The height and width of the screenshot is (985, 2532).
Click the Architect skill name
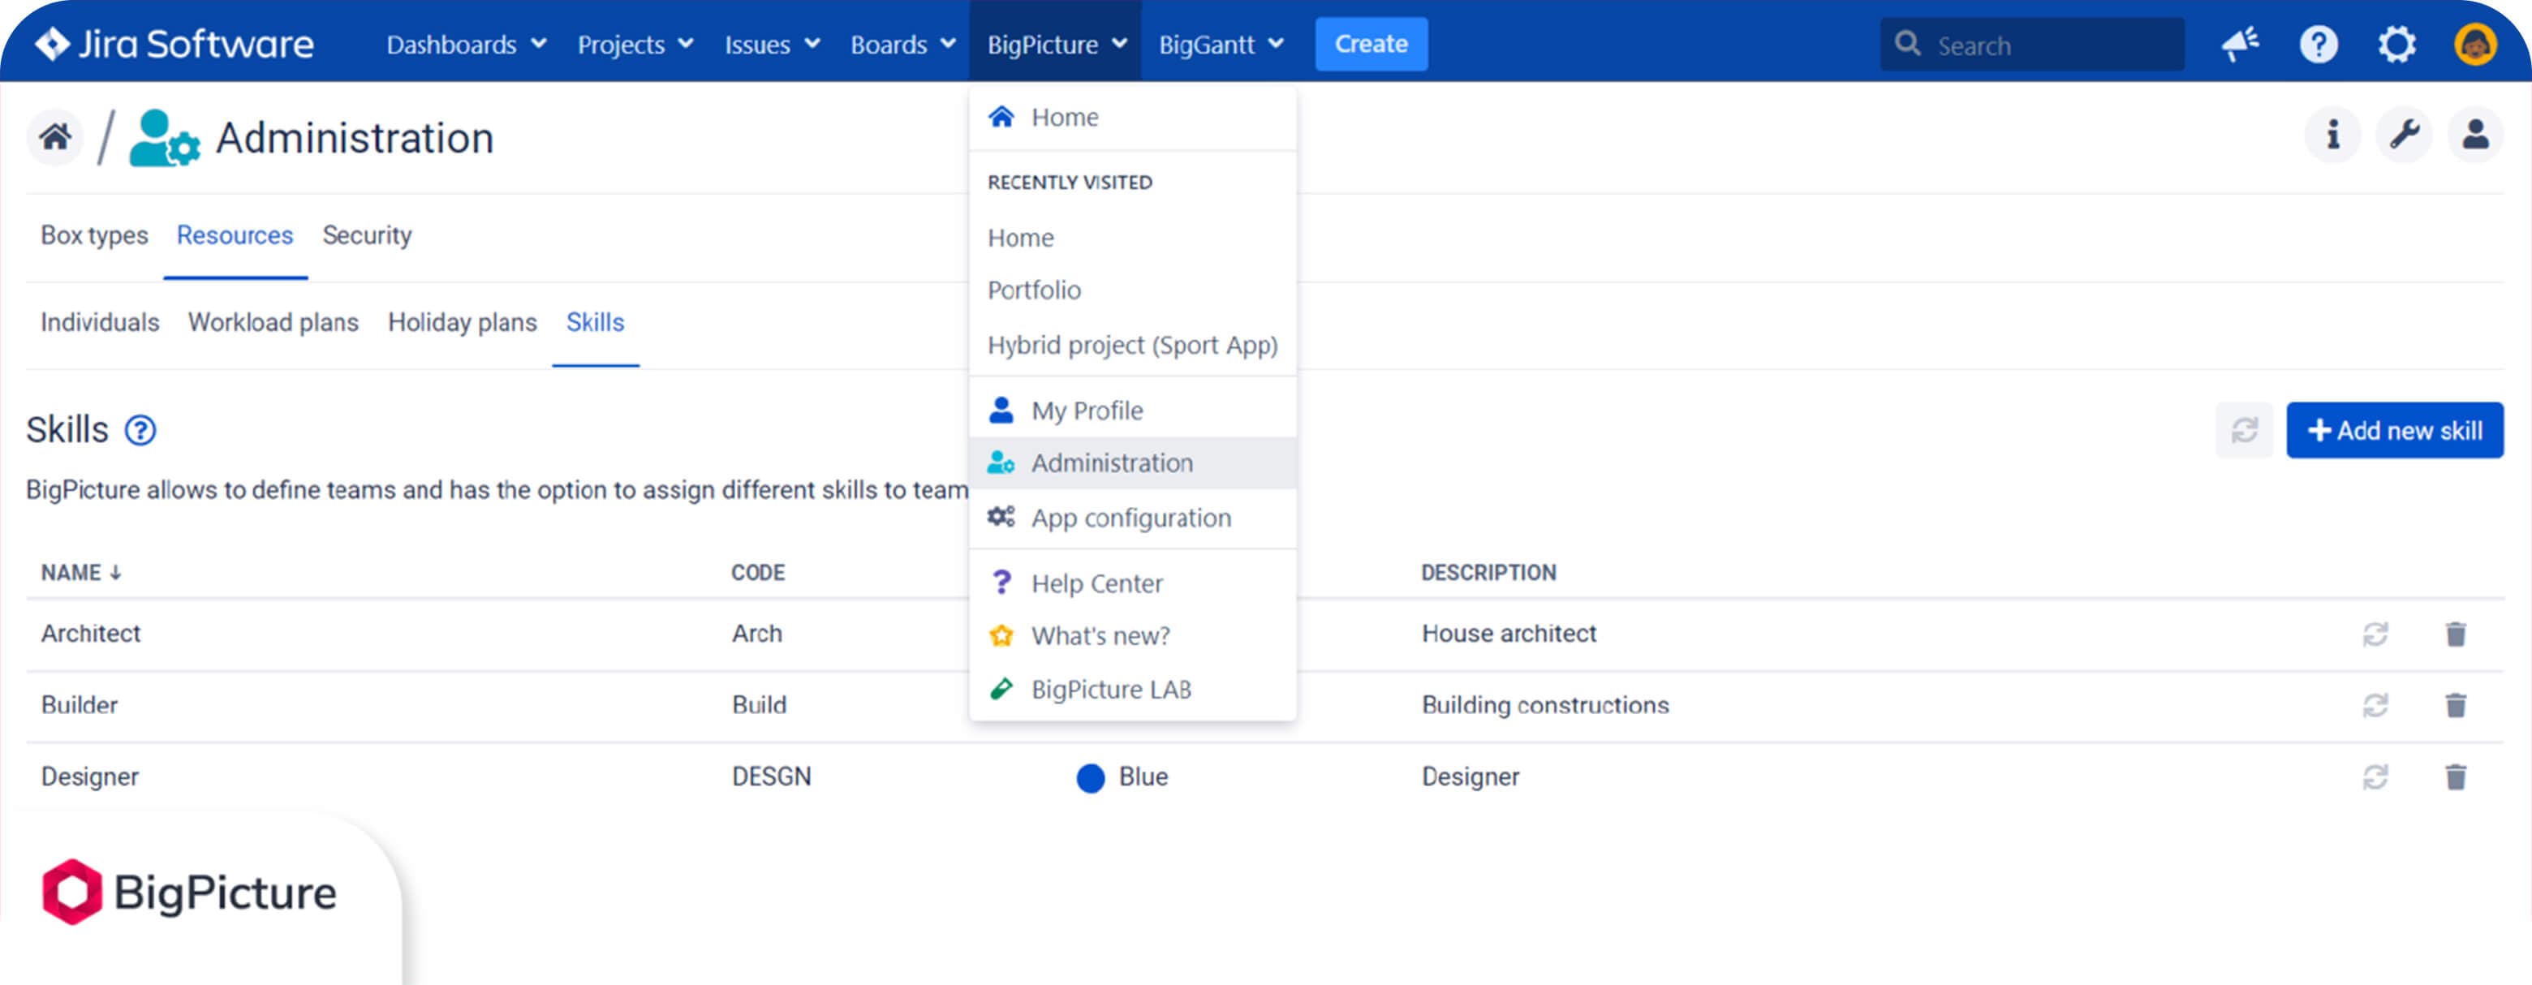click(x=90, y=633)
